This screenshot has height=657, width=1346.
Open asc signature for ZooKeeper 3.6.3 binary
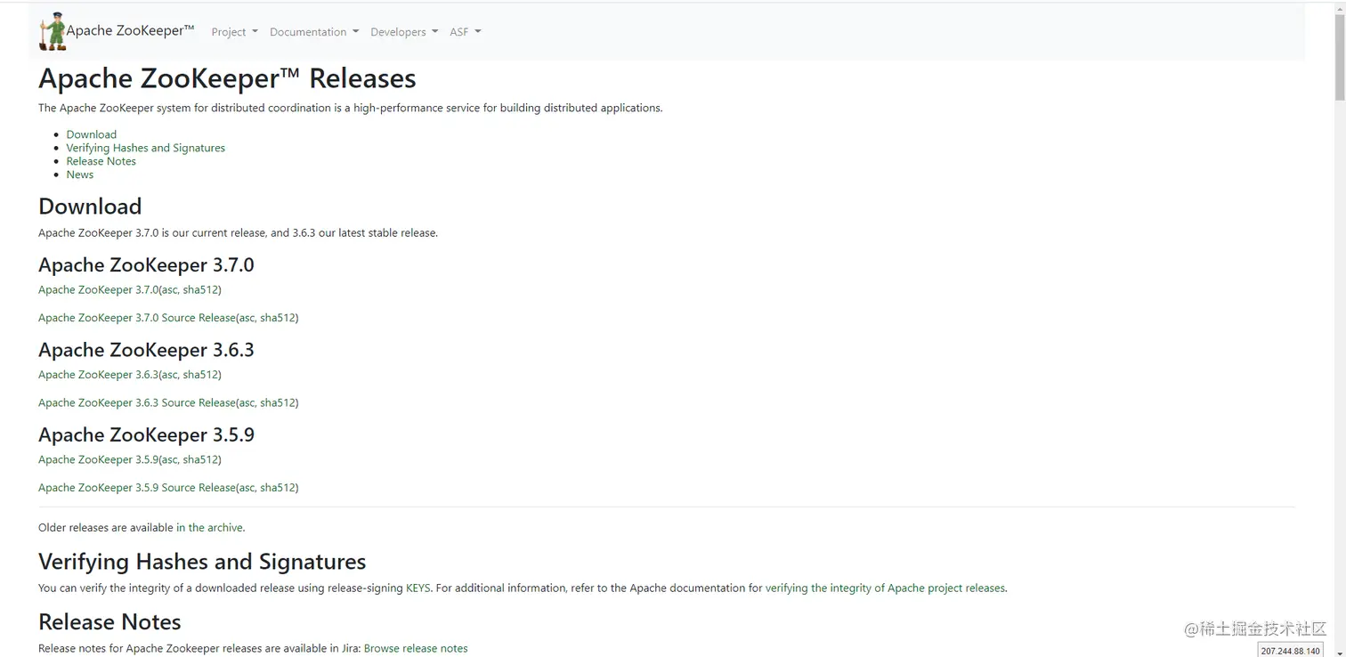coord(170,375)
